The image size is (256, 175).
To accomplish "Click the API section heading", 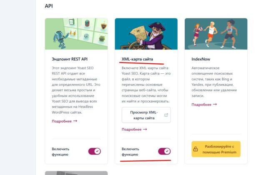I will point(49,6).
